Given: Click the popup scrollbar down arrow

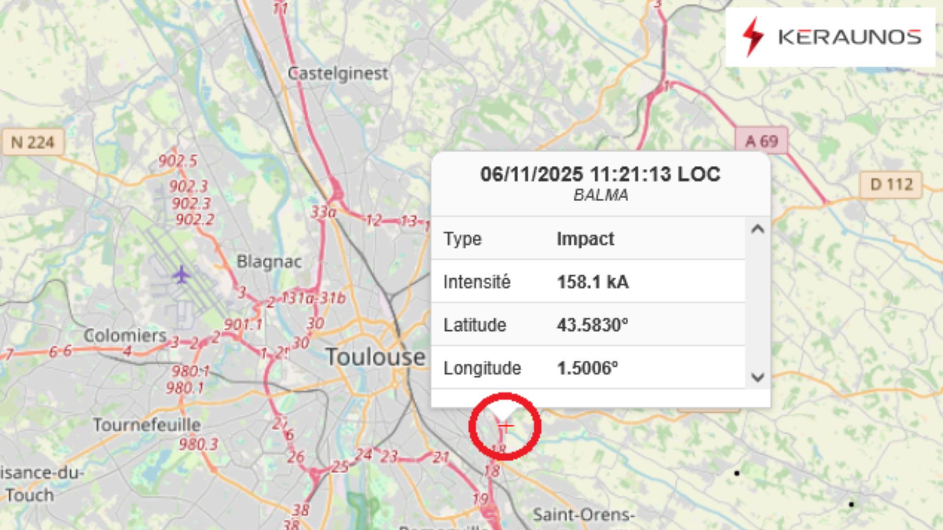Looking at the screenshot, I should point(758,377).
